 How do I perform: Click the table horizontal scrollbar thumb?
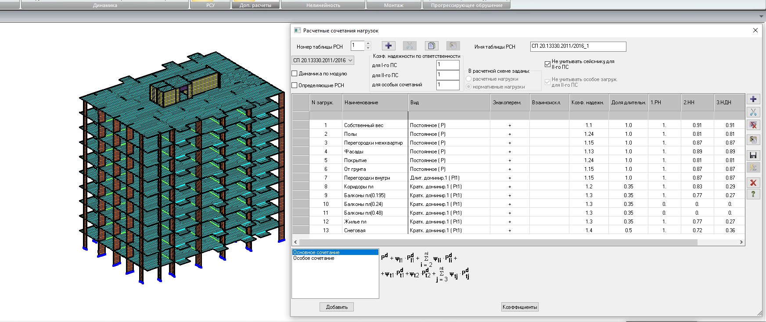[497, 242]
